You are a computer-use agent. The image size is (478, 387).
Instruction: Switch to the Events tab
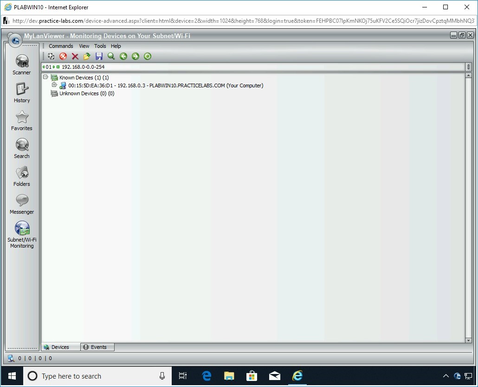(98, 347)
